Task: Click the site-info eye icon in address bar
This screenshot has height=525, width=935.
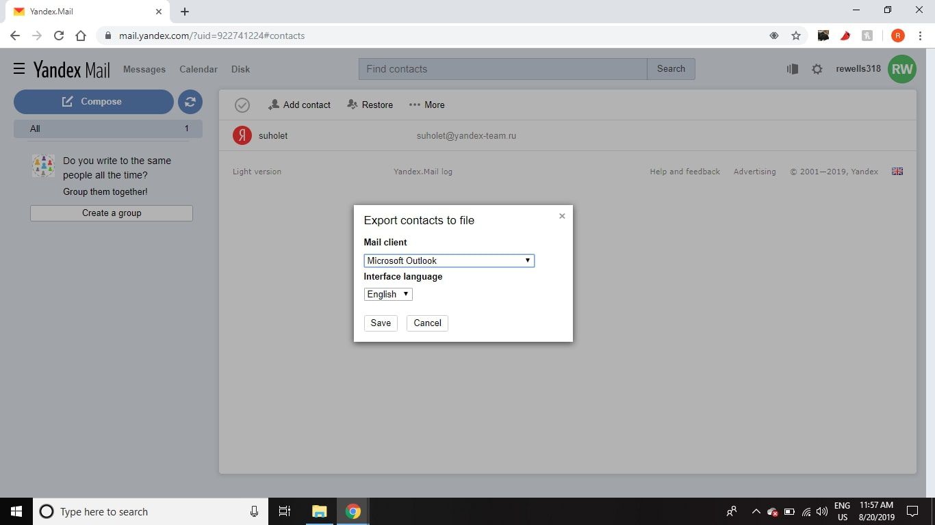Action: (x=774, y=36)
